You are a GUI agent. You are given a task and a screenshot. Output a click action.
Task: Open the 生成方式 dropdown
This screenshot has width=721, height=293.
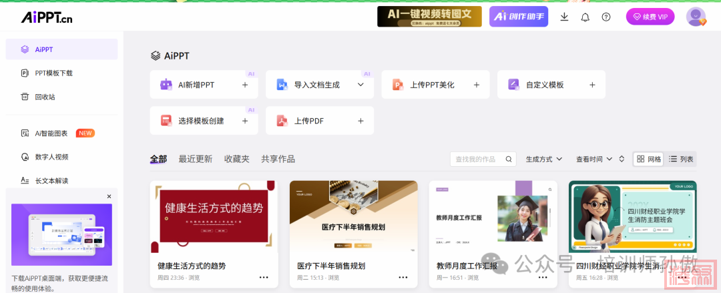click(545, 159)
